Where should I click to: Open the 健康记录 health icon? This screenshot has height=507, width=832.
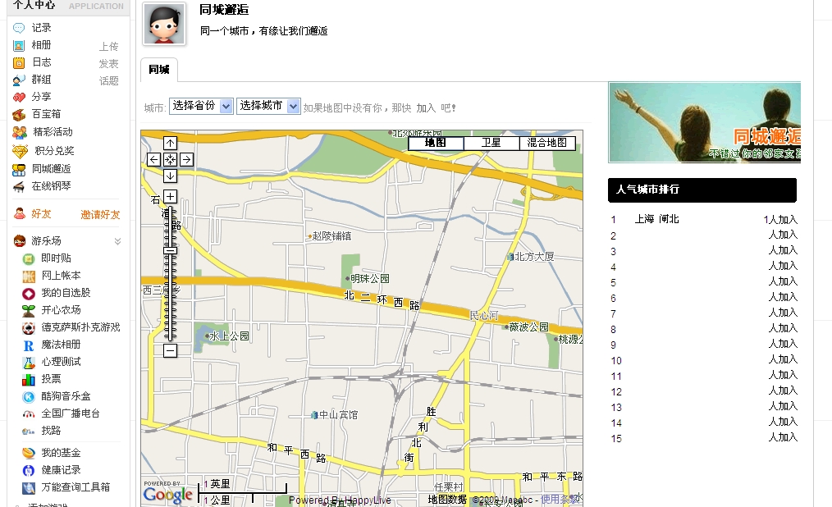point(28,470)
